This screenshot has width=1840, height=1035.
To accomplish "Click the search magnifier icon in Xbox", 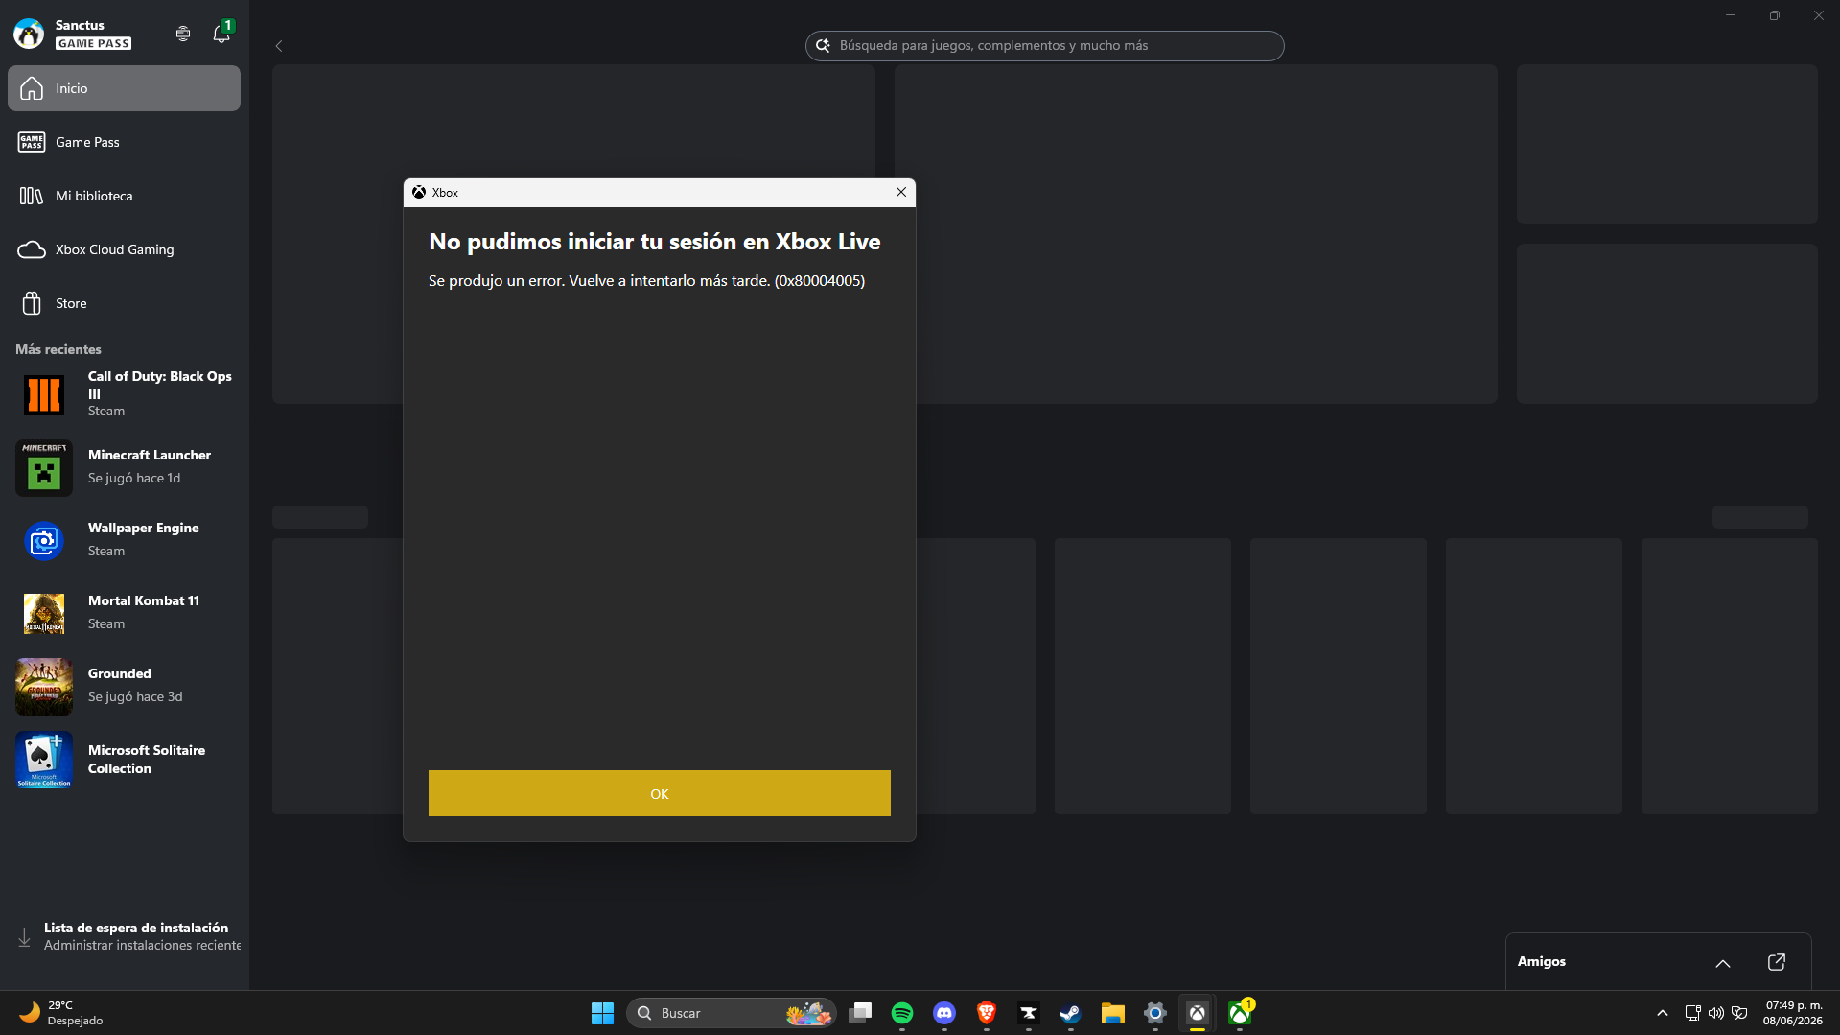I will (823, 45).
